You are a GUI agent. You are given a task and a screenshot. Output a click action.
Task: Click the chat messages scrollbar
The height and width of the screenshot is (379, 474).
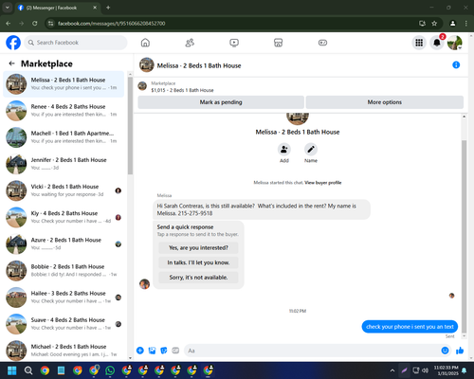click(x=464, y=236)
